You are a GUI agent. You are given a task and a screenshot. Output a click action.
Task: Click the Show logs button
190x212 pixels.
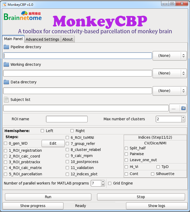point(156,206)
